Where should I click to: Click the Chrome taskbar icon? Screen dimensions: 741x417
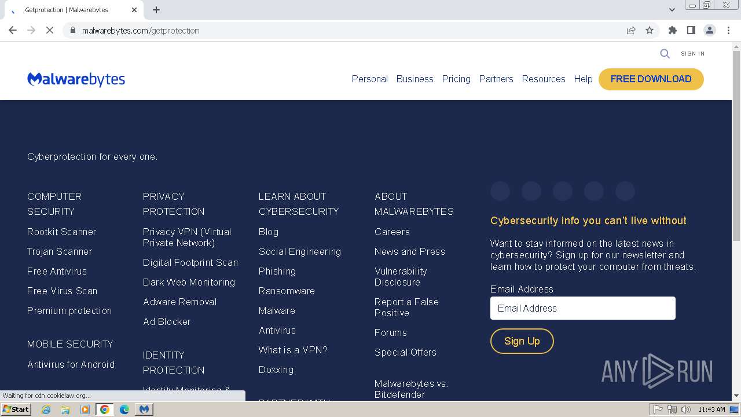(105, 409)
